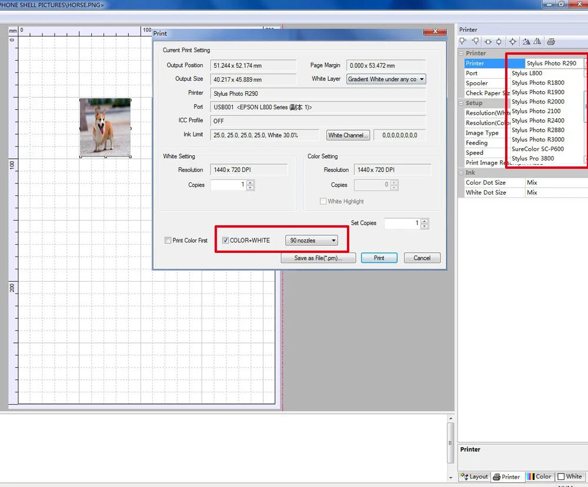Enable Print Color First checkbox
The height and width of the screenshot is (487, 588).
click(168, 240)
